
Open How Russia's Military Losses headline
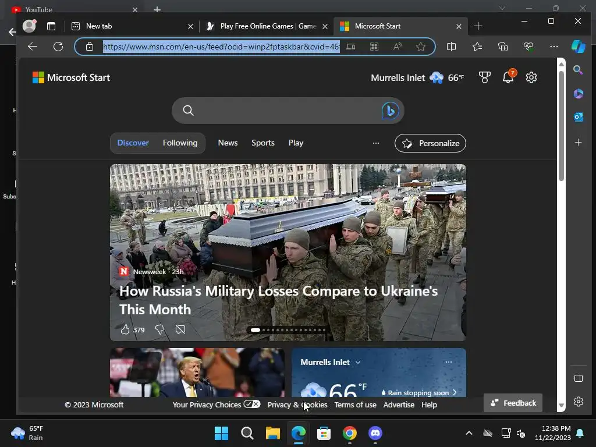[279, 300]
